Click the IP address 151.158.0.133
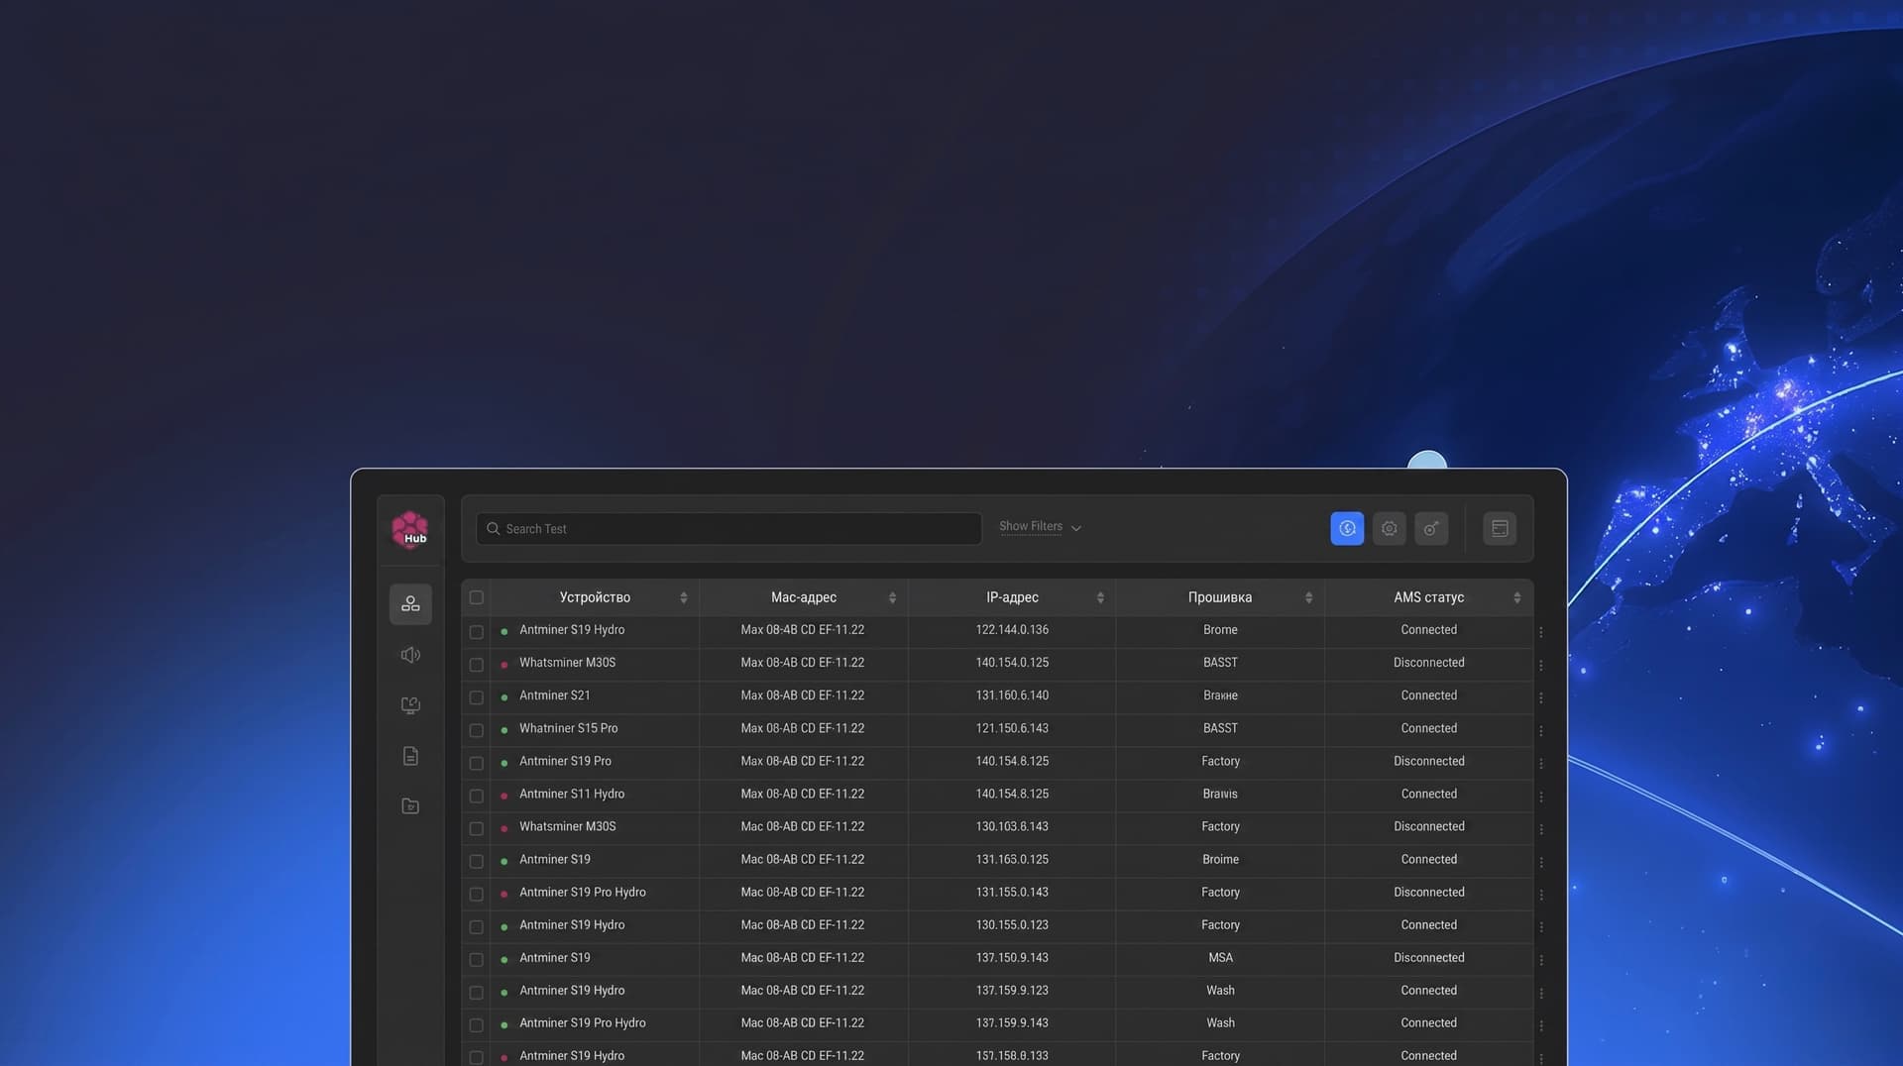The height and width of the screenshot is (1066, 1903). coord(1012,1056)
